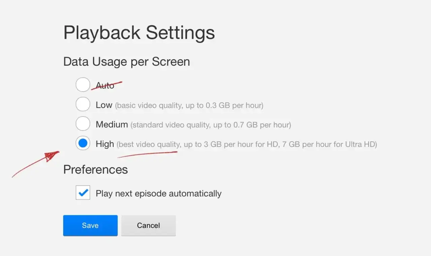This screenshot has height=256, width=431.
Task: Click the blue checkmark in the checkbox
Action: click(83, 193)
